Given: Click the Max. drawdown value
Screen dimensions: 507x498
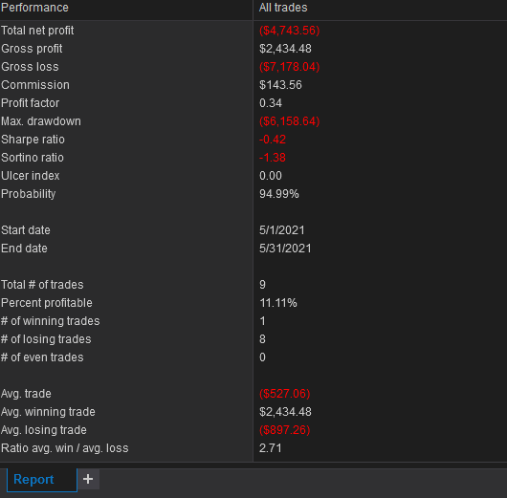Looking at the screenshot, I should click(290, 121).
